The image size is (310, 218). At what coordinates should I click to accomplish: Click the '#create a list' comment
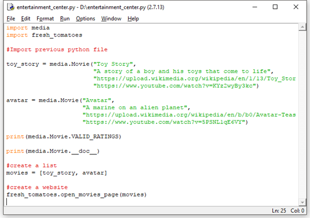point(32,166)
